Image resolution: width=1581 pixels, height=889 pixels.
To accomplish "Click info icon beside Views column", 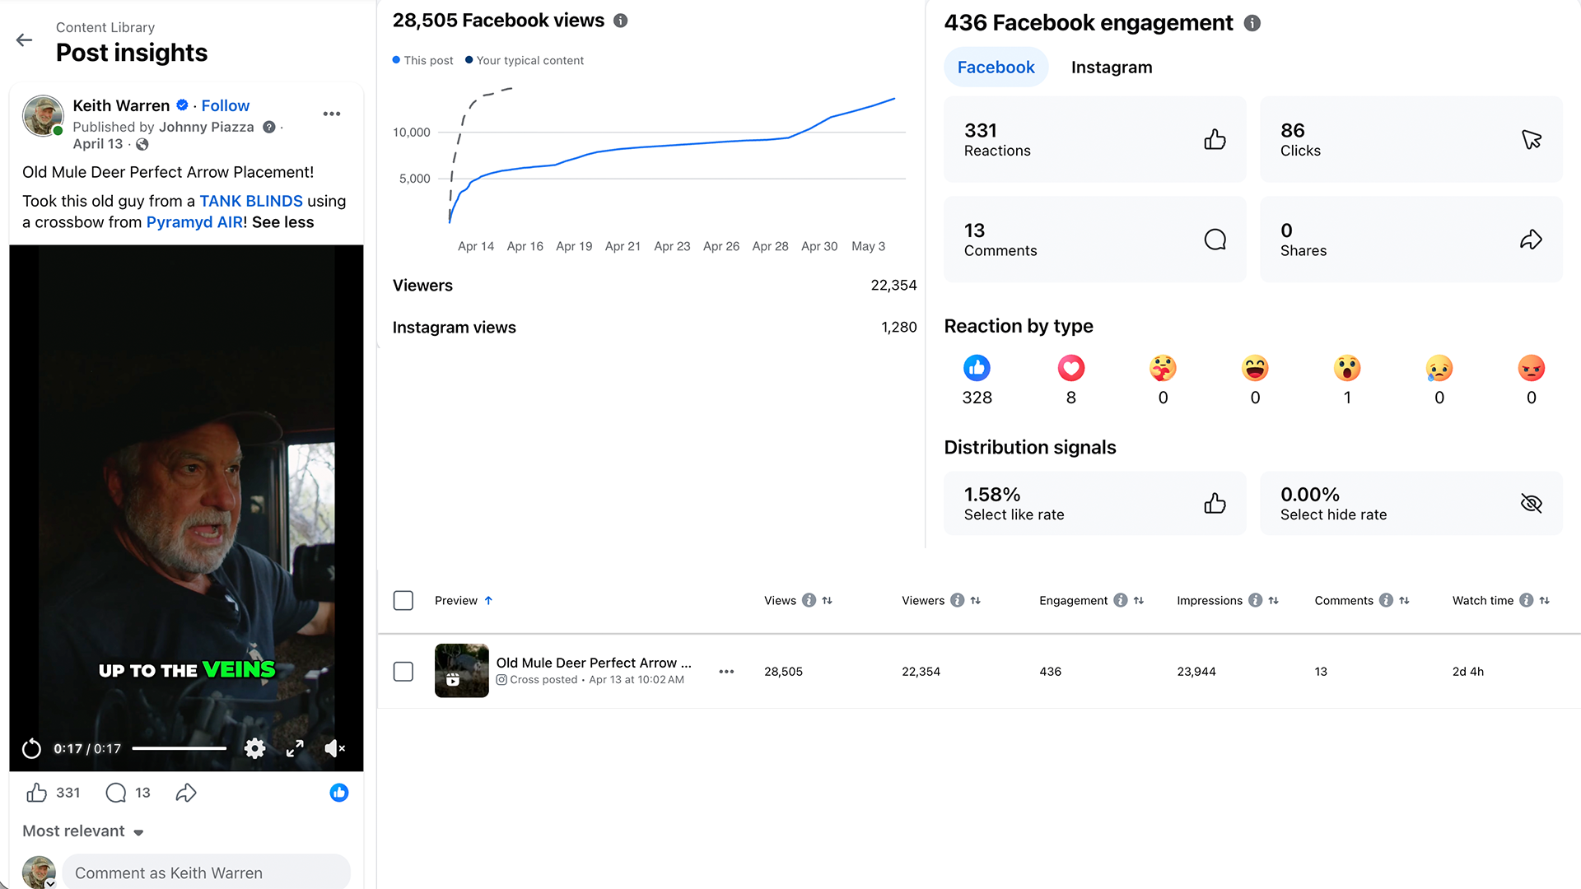I will [x=809, y=601].
